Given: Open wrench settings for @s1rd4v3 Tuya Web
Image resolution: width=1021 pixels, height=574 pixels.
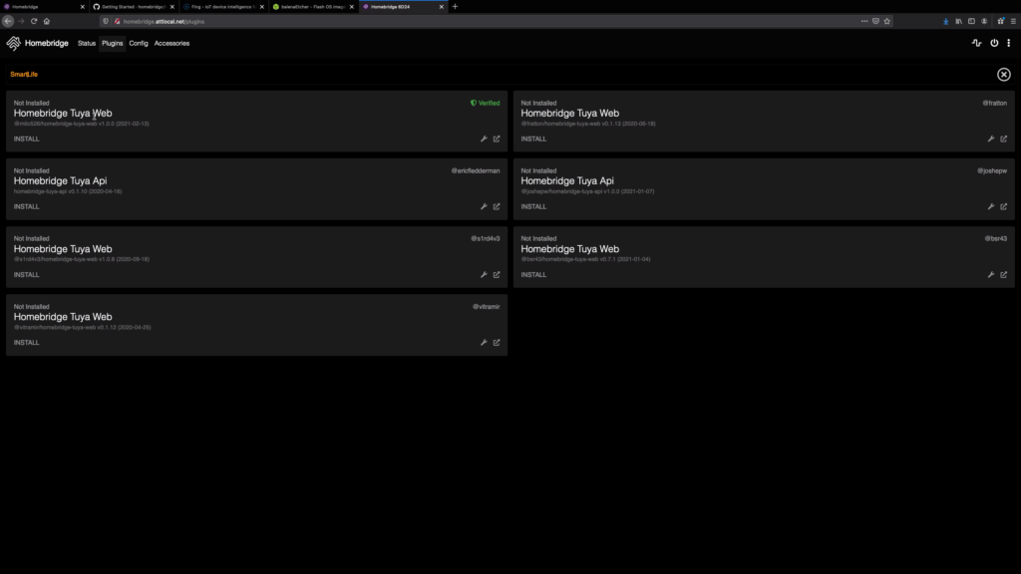Looking at the screenshot, I should pos(484,275).
